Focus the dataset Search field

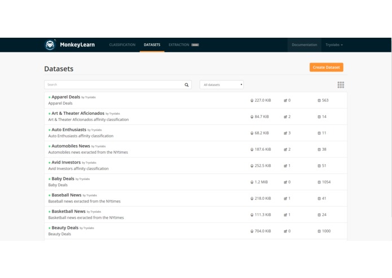coord(118,85)
